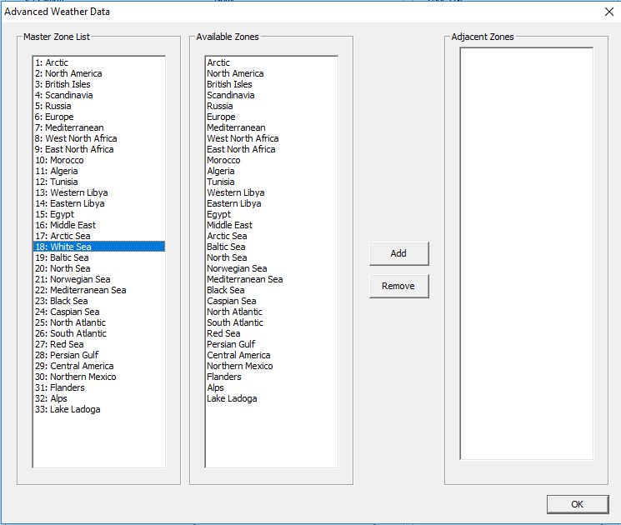The height and width of the screenshot is (525, 621).
Task: Pick Russia in Available Zones
Action: [272, 106]
